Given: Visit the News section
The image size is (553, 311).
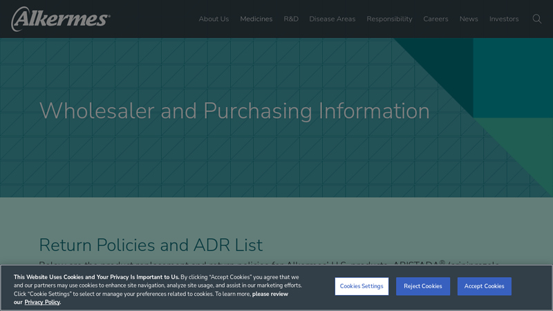Looking at the screenshot, I should pyautogui.click(x=469, y=19).
